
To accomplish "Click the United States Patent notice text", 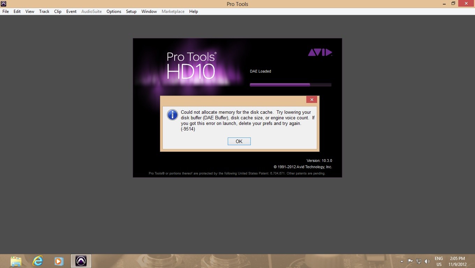I will 237,173.
